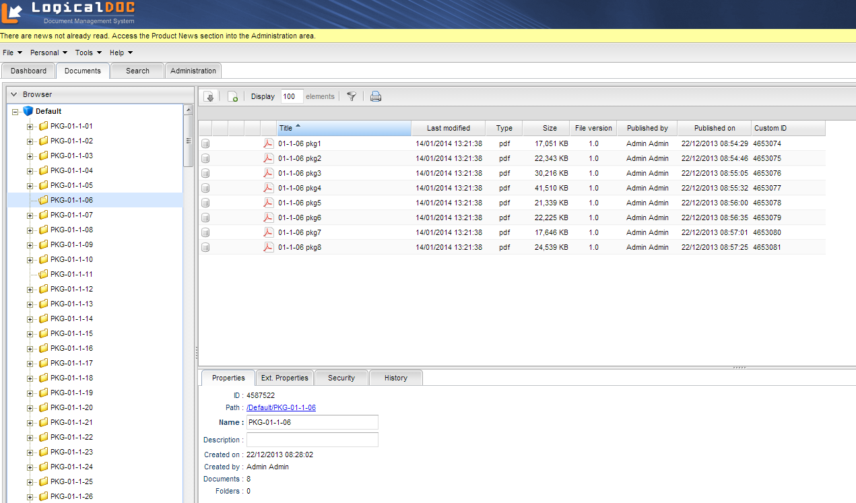Click the print icon in toolbar
The height and width of the screenshot is (503, 856).
[x=376, y=96]
